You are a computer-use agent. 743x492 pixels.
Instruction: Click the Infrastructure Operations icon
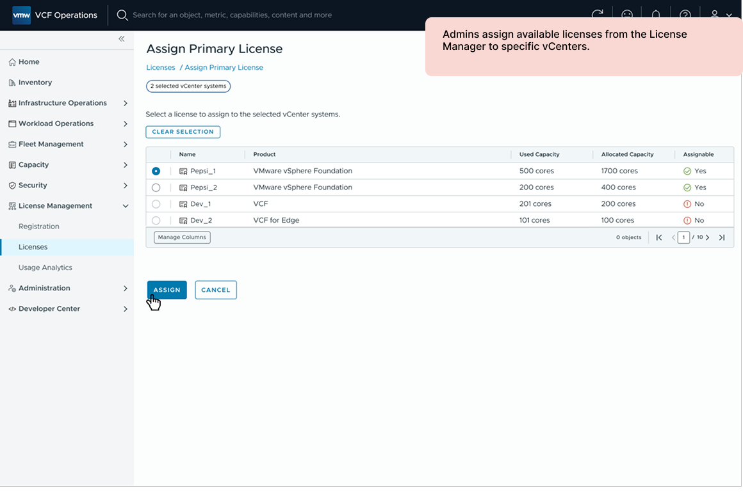click(x=12, y=103)
